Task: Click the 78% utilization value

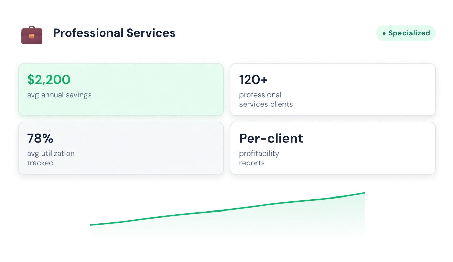Action: [40, 138]
